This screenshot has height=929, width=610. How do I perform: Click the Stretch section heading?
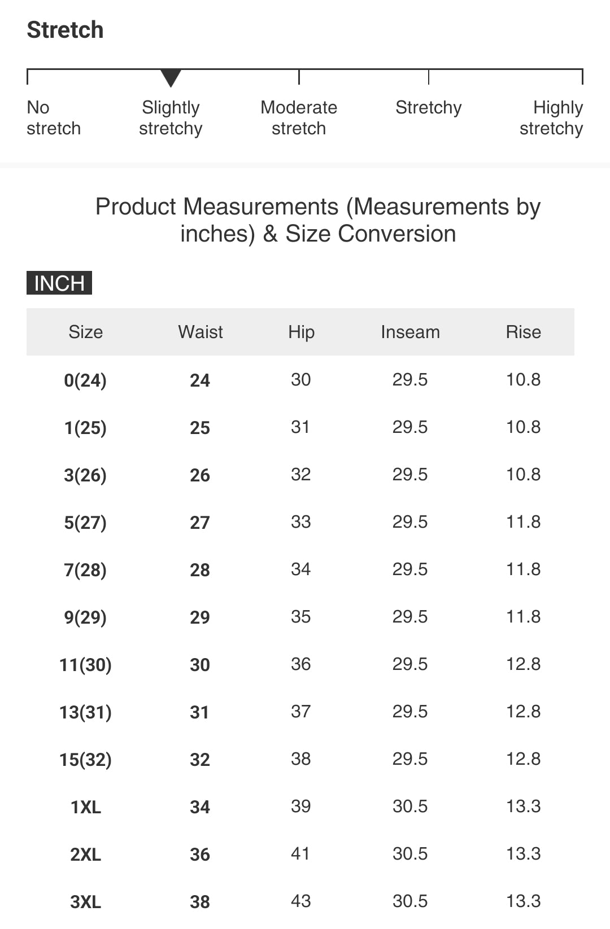tap(66, 30)
